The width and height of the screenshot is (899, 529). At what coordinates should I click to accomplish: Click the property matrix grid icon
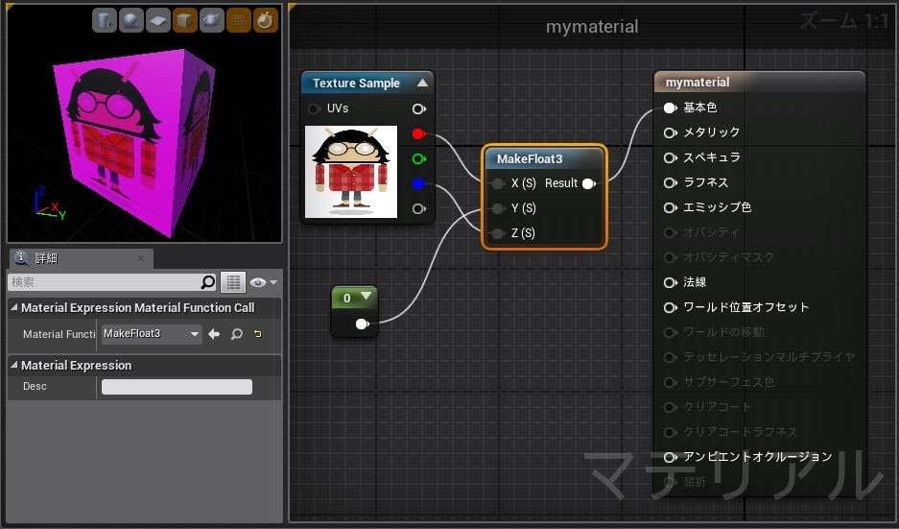[232, 282]
